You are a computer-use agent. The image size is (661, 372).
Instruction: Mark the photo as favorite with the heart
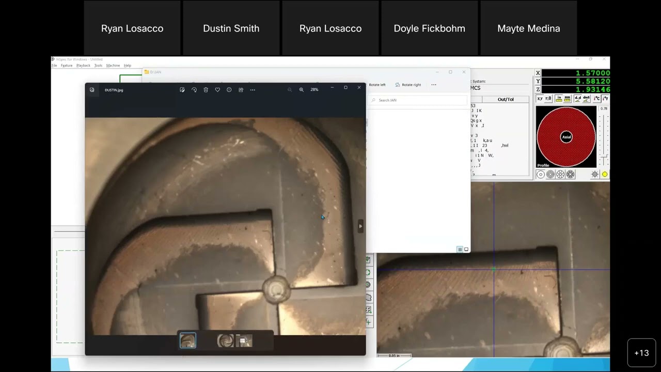pos(217,90)
